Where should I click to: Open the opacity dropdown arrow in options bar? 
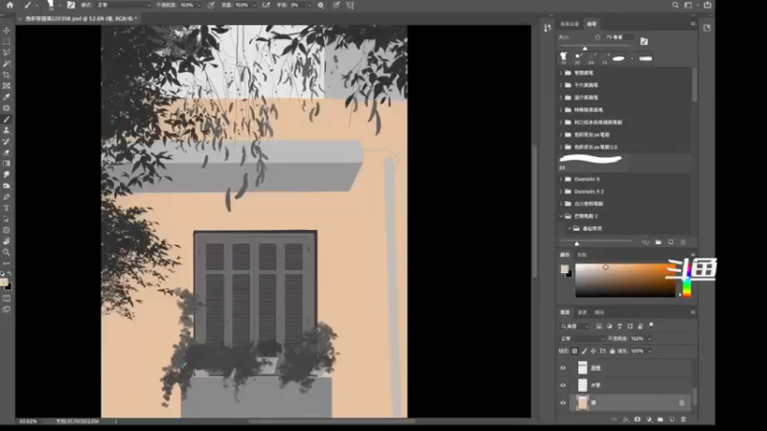coord(198,5)
